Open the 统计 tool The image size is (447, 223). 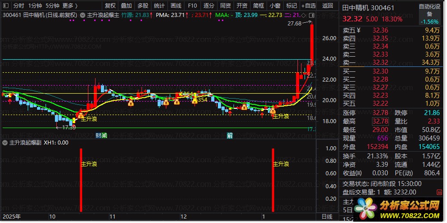[159, 5]
